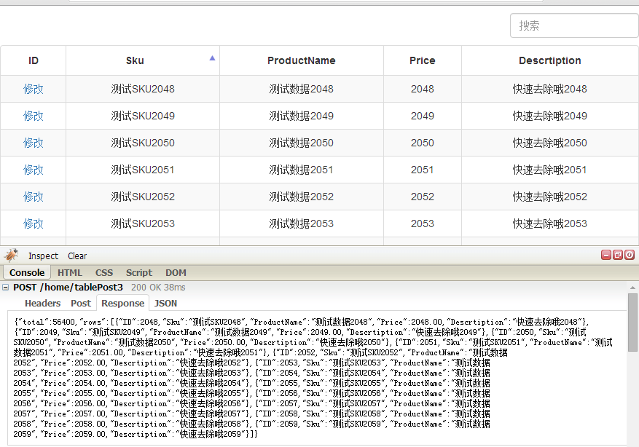The height and width of the screenshot is (447, 639).
Task: Select cell 测试数据2053
Action: [302, 223]
